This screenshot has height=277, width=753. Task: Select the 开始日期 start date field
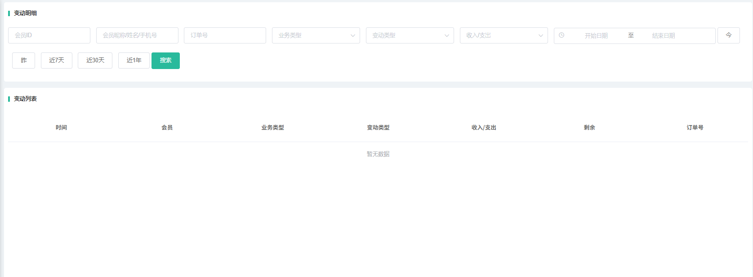[x=596, y=36]
